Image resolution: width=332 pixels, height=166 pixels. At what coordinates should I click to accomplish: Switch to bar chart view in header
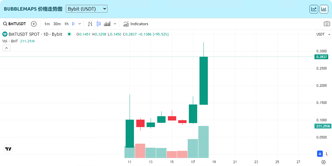324,9
